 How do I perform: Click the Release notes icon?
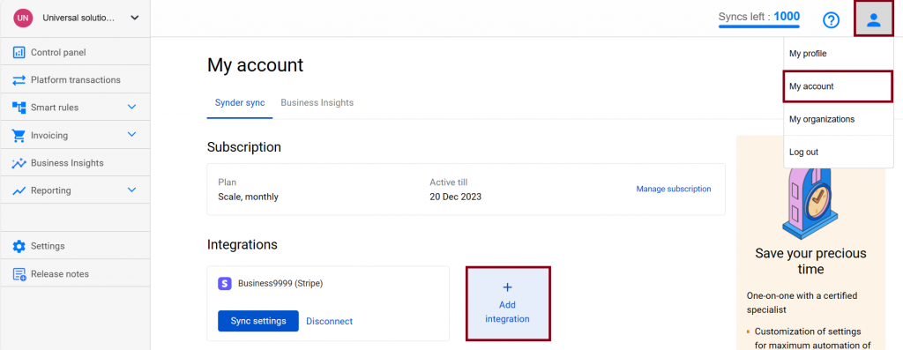pos(19,274)
